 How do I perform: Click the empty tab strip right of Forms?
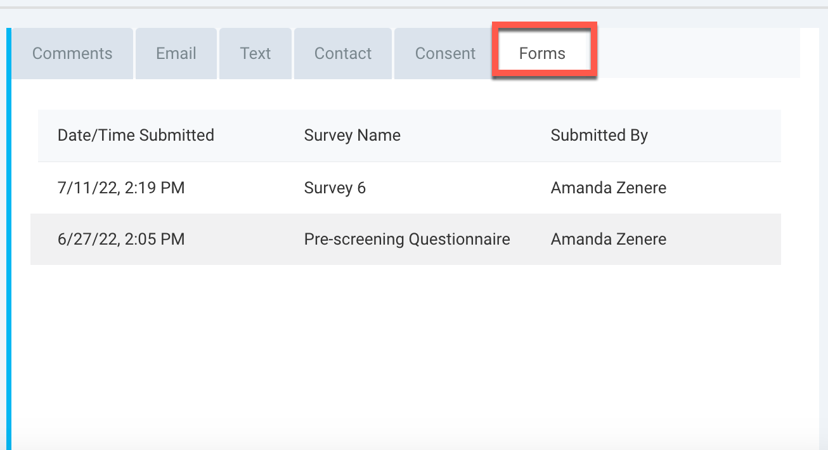(x=697, y=54)
